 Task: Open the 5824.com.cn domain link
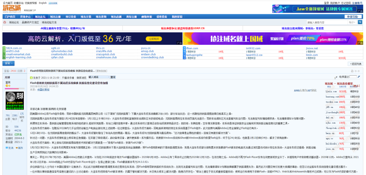coord(14,48)
